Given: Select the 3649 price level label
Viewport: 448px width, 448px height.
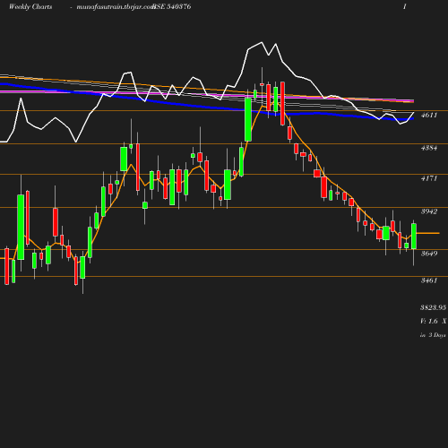Looking at the screenshot, I should click(x=429, y=254).
